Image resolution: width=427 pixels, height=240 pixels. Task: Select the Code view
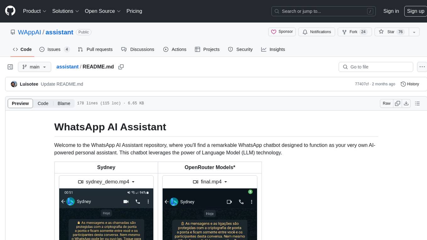pyautogui.click(x=43, y=103)
